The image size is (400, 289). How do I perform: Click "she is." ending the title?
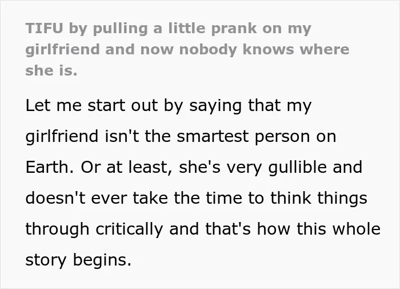click(51, 70)
